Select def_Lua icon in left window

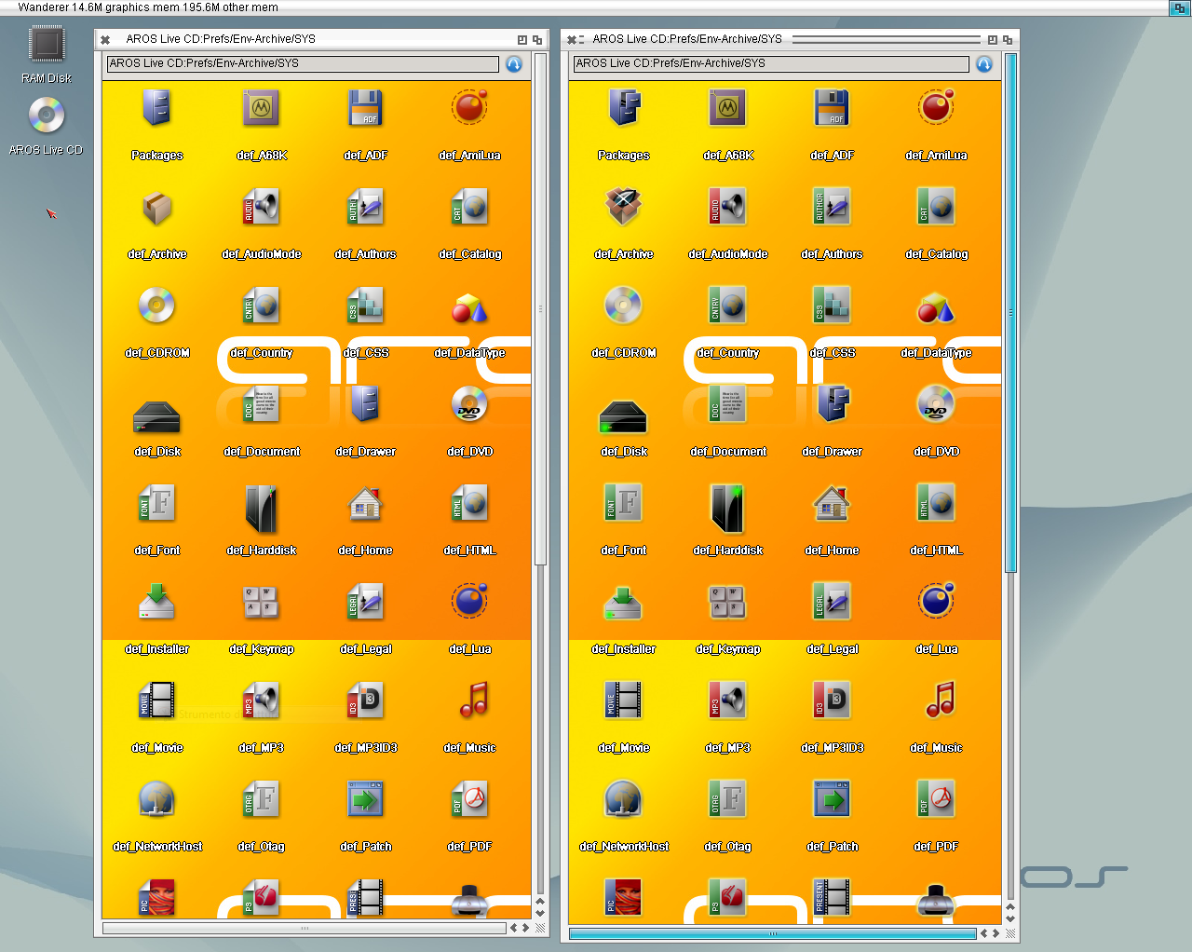pos(469,601)
